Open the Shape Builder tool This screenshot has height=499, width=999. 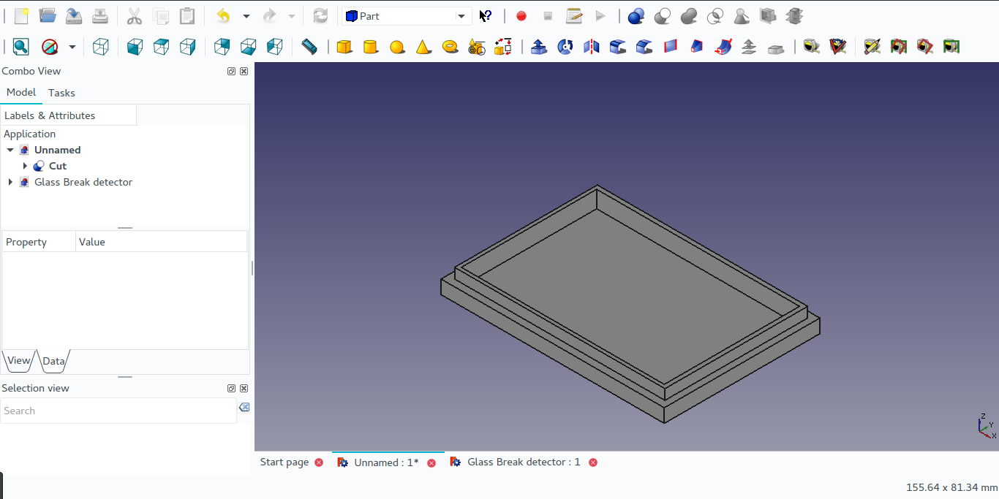click(503, 47)
